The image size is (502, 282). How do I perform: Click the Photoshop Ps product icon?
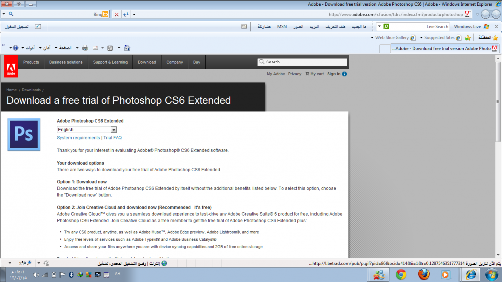point(24,134)
